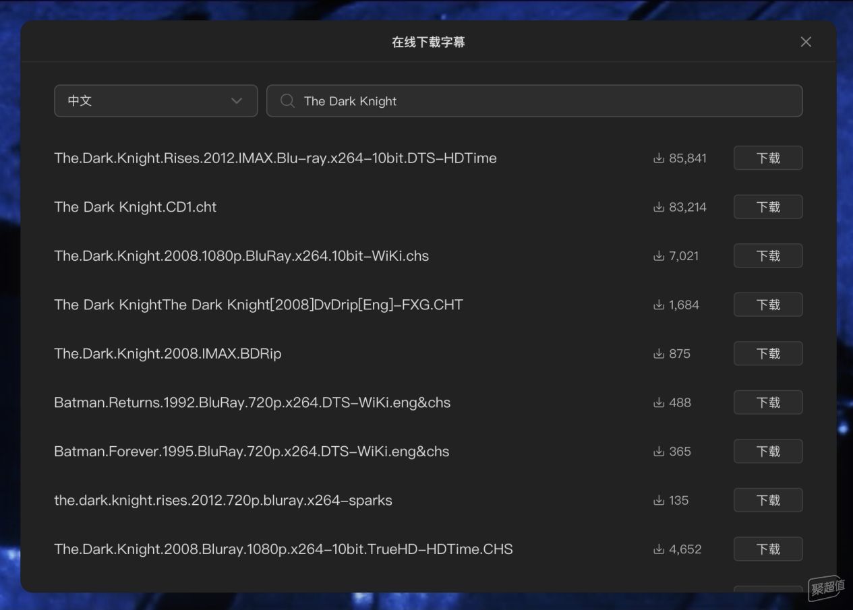This screenshot has width=853, height=610.
Task: Click the 4,652 download count
Action: click(x=685, y=549)
